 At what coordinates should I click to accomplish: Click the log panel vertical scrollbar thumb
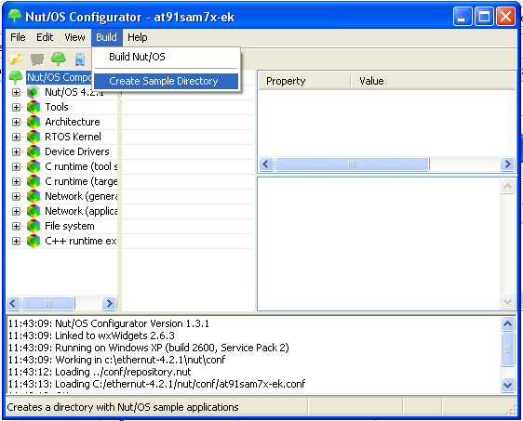(x=508, y=349)
